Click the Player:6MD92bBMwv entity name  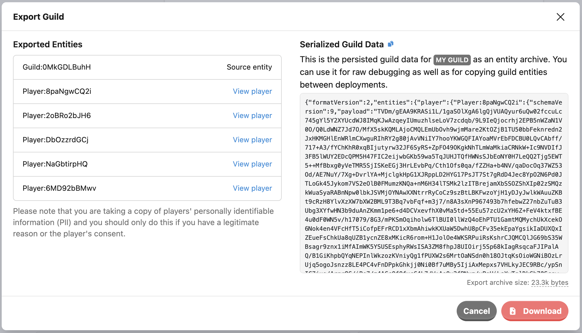[59, 188]
